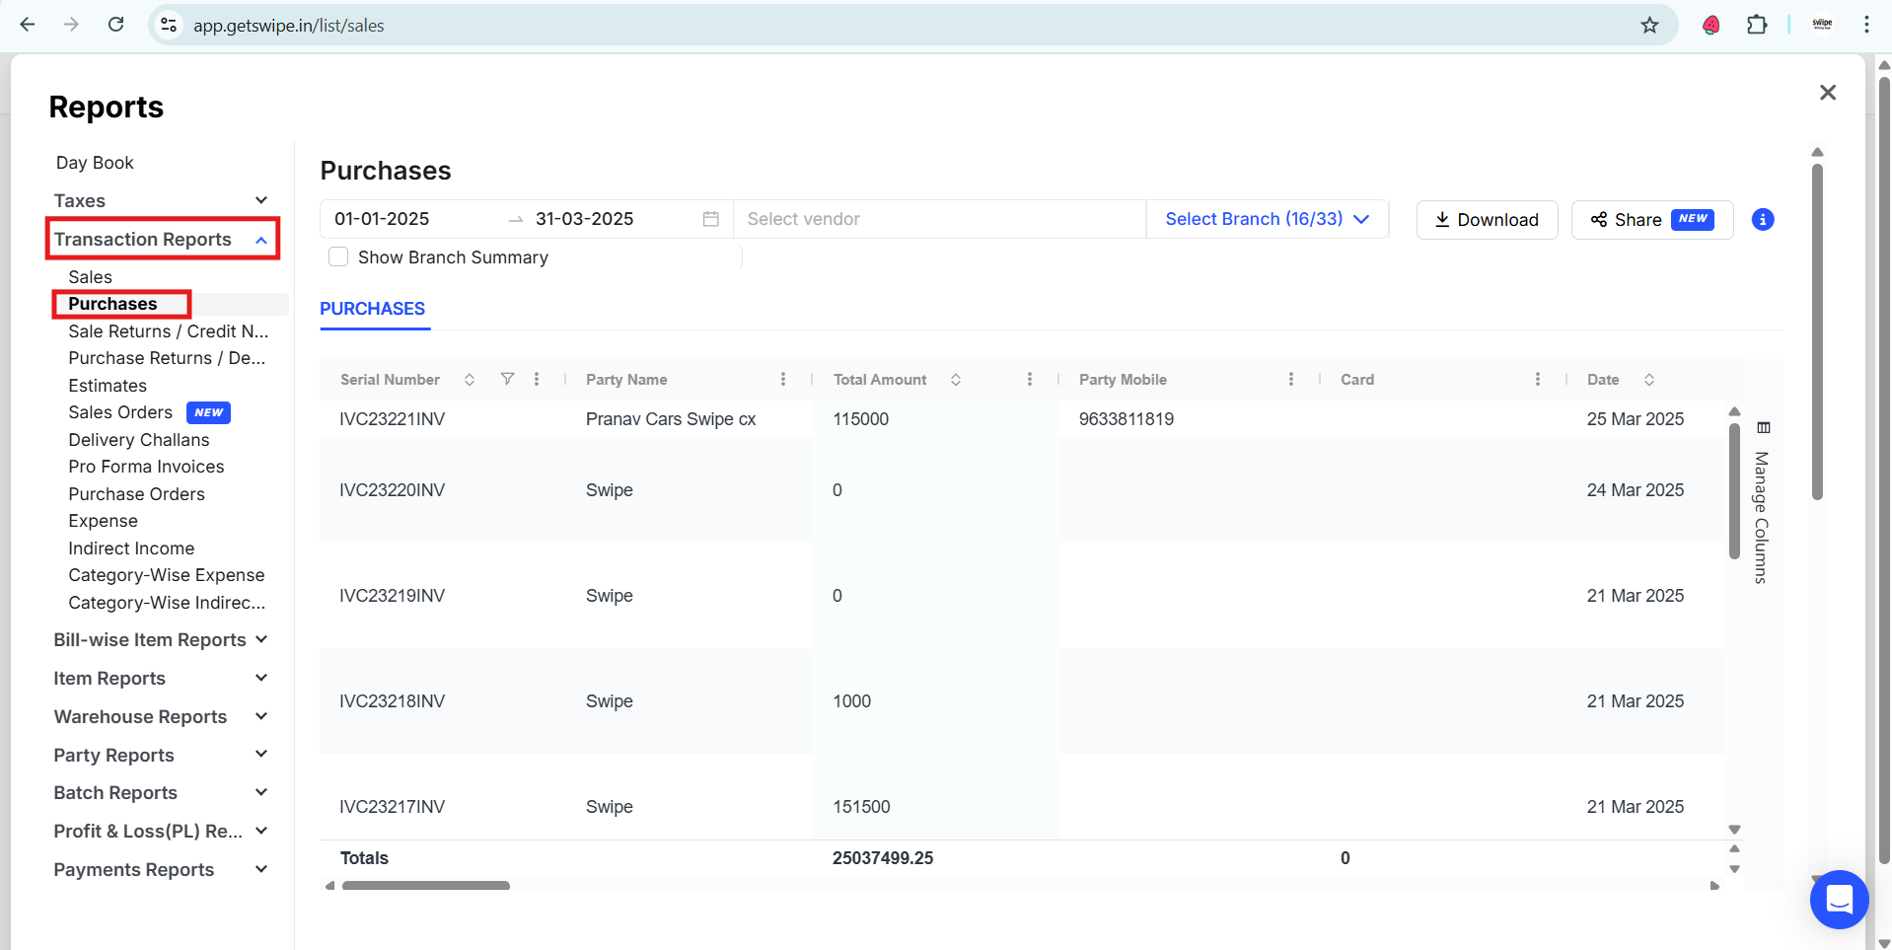
Task: Expand Item Reports section
Action: click(161, 678)
